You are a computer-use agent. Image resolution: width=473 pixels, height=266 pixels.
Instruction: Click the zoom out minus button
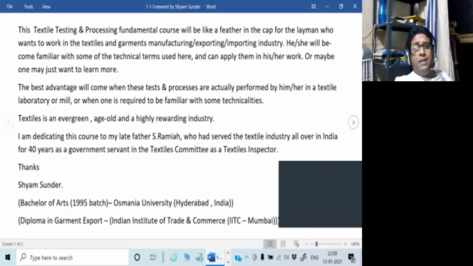306,244
